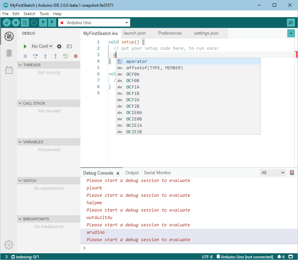Viewport: 298px width, 260px height.
Task: Select the Debug Console panel tab
Action: coord(98,173)
